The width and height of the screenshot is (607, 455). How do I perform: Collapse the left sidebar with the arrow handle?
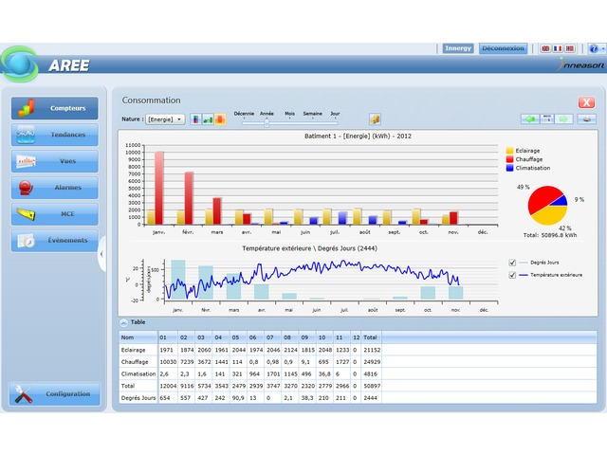click(101, 254)
